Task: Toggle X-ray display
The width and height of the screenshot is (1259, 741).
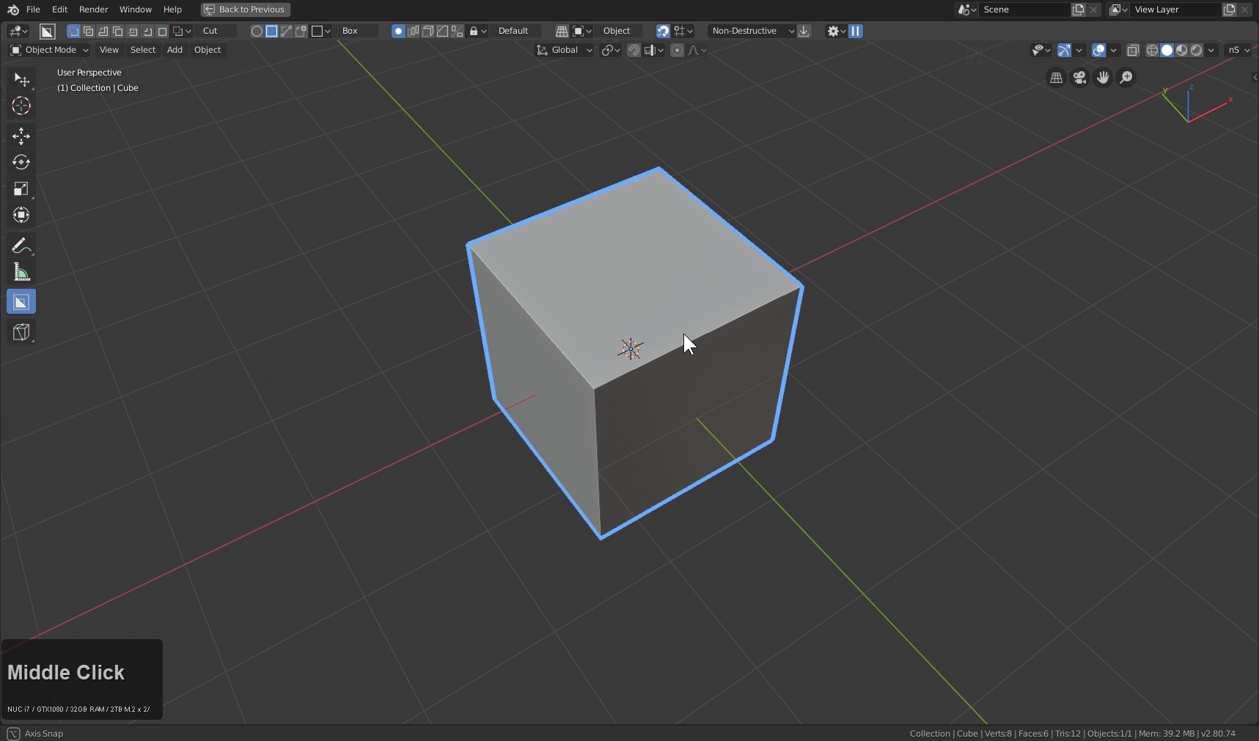Action: tap(1133, 50)
